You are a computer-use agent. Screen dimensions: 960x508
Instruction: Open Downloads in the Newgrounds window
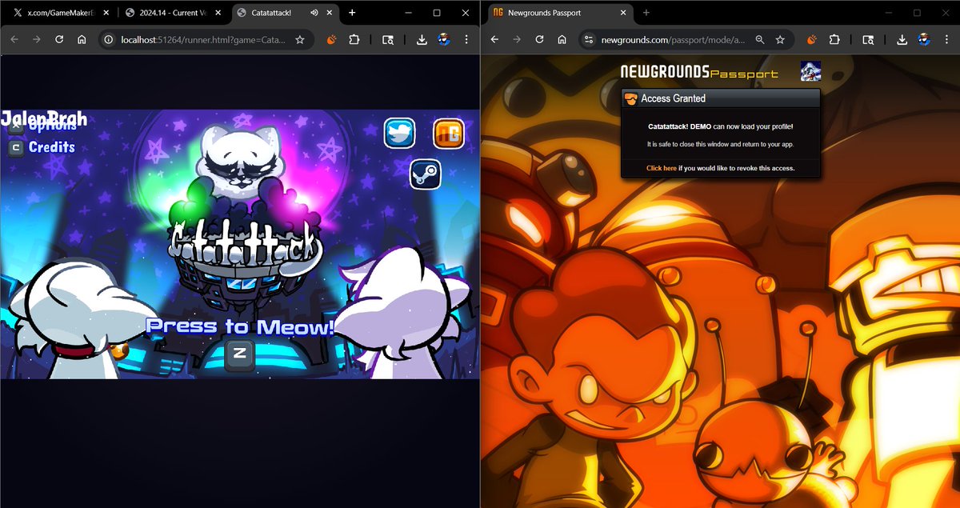click(902, 39)
